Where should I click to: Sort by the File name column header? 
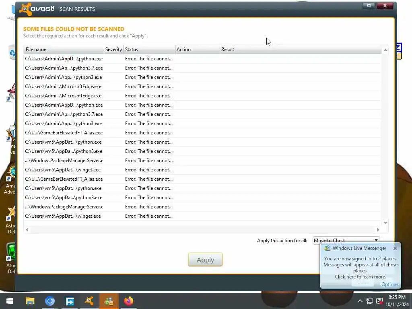click(64, 49)
